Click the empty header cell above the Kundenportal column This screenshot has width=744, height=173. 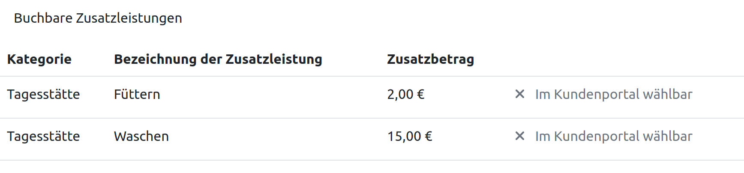pos(613,59)
